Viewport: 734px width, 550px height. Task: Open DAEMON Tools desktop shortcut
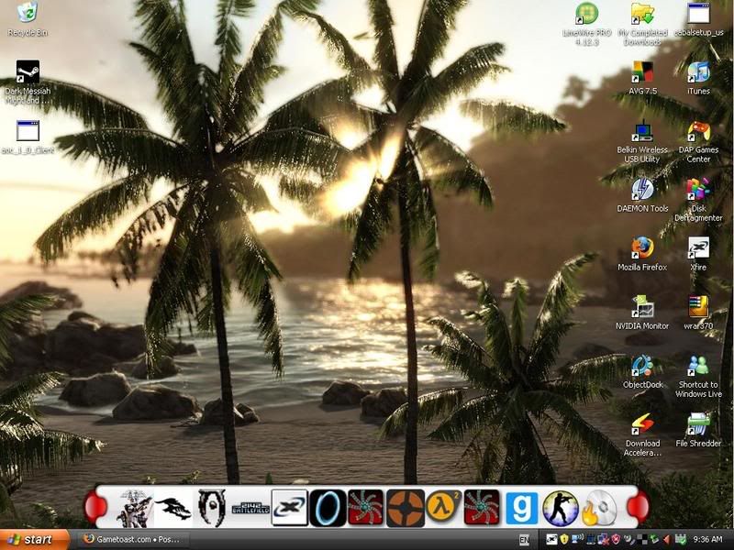pos(642,195)
